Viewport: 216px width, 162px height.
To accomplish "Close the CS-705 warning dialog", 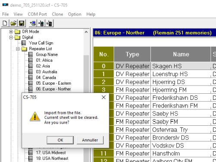I will tap(104, 97).
